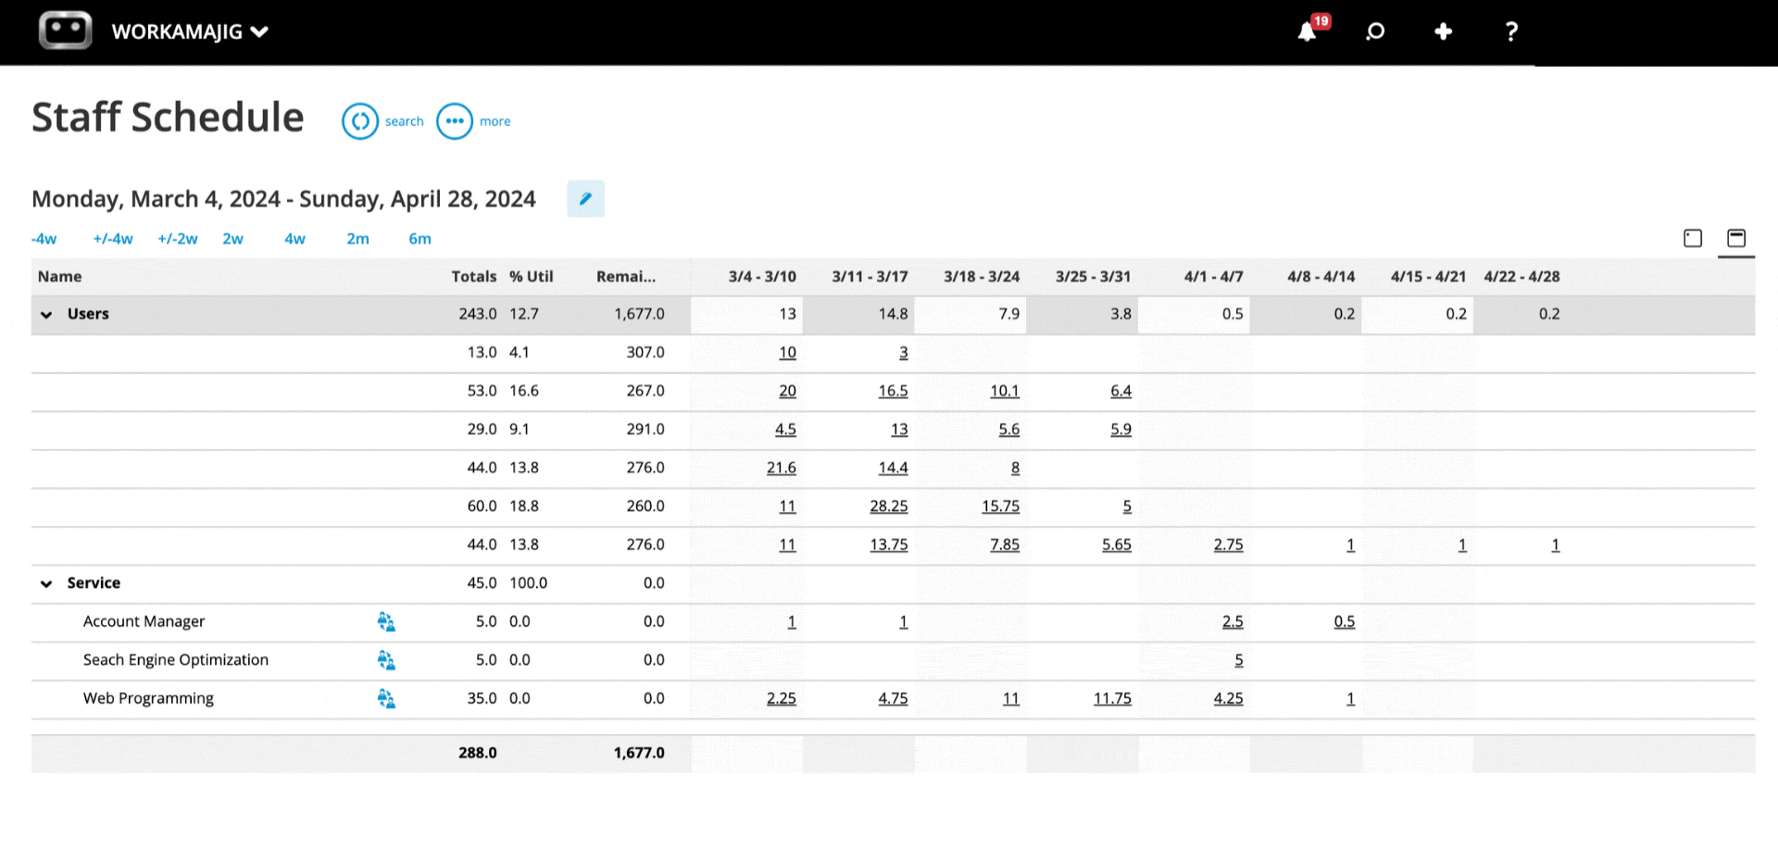The width and height of the screenshot is (1778, 861).
Task: Collapse the Service group
Action: point(46,583)
